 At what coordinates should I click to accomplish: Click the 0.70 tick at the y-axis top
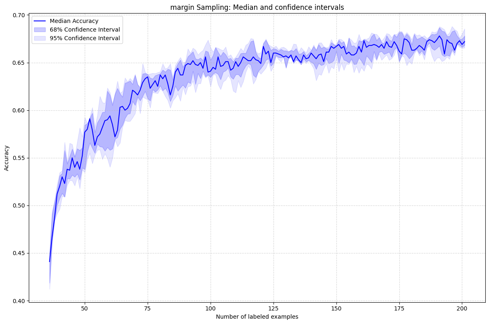18,14
